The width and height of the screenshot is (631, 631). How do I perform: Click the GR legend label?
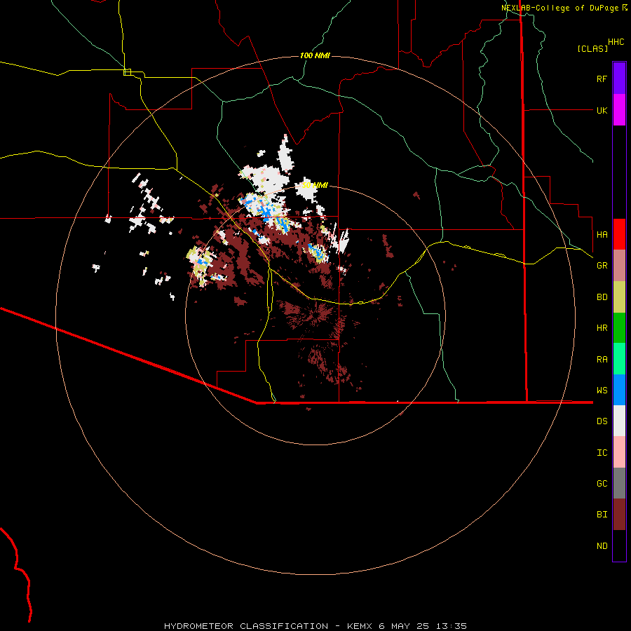pos(602,266)
